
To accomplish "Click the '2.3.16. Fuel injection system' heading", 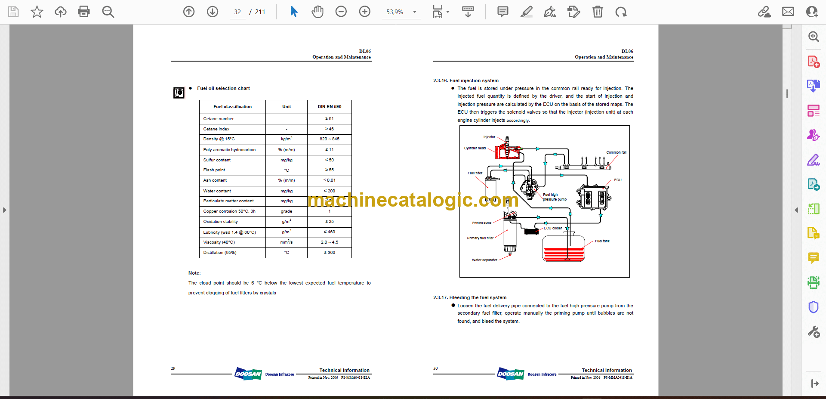I will point(466,80).
